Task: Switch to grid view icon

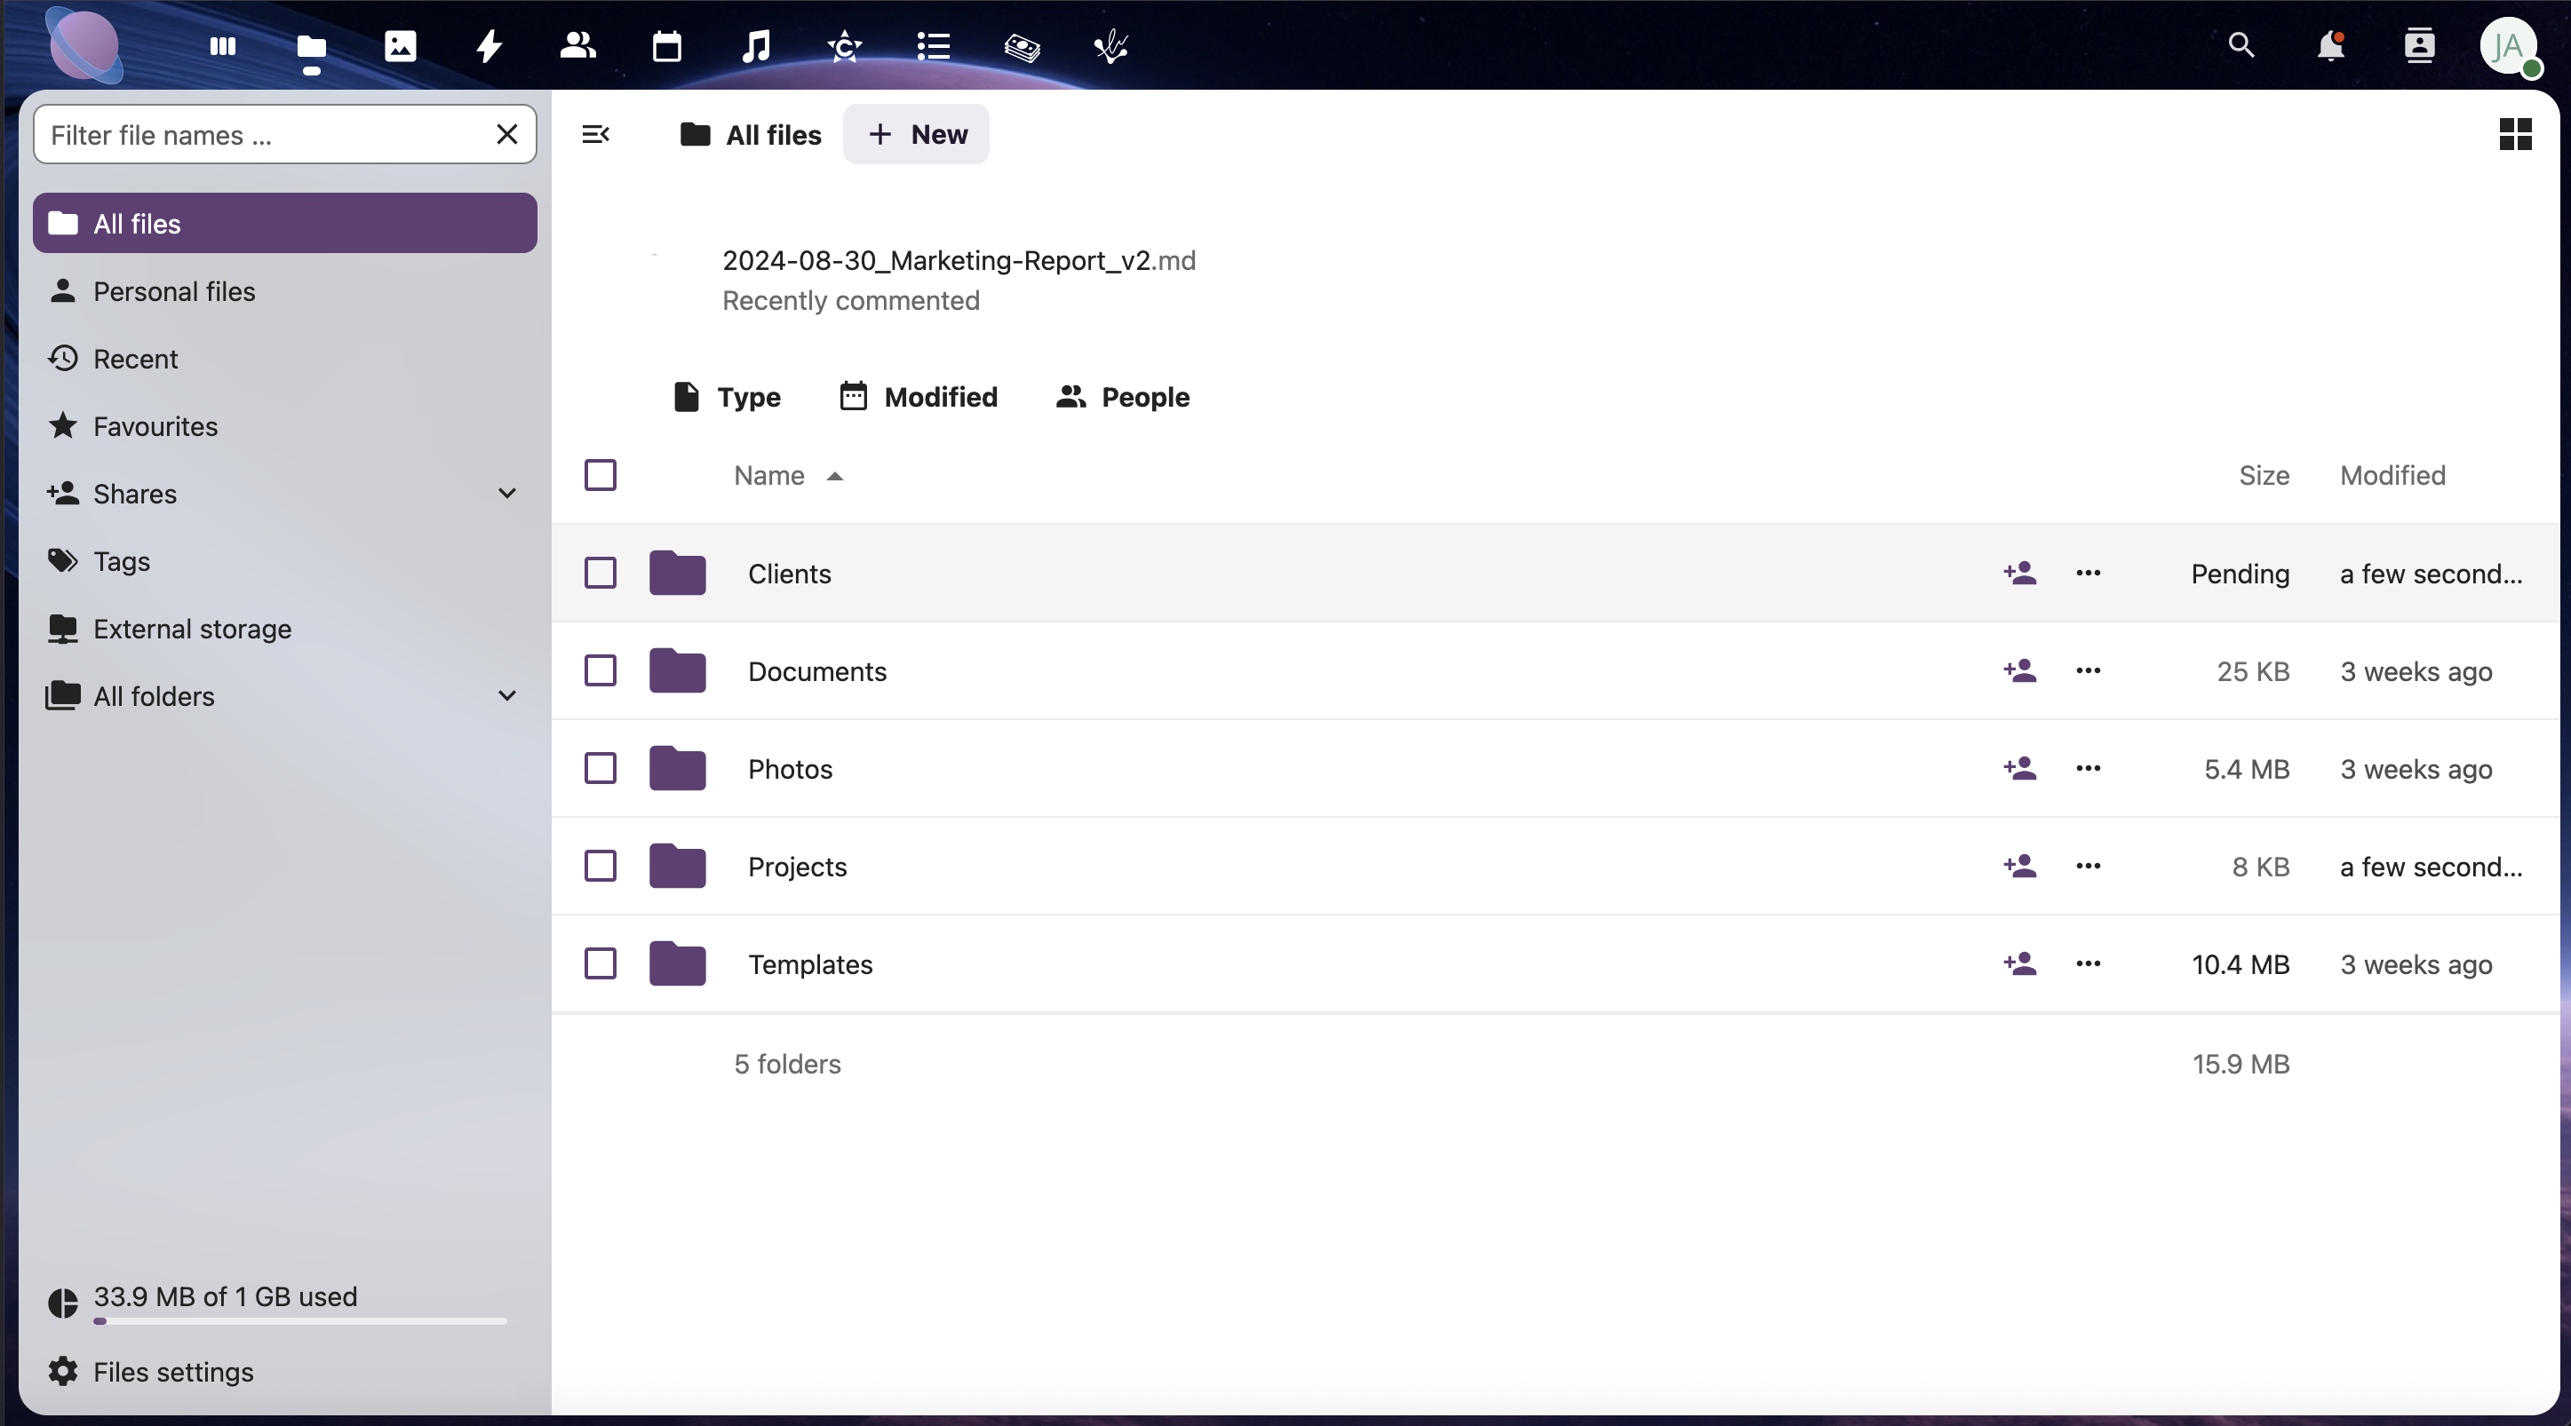Action: pyautogui.click(x=2514, y=133)
